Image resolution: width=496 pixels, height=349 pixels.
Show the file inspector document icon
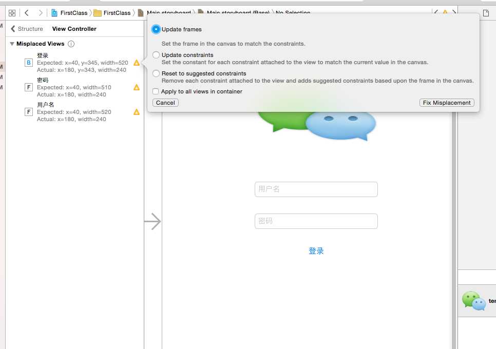486,13
